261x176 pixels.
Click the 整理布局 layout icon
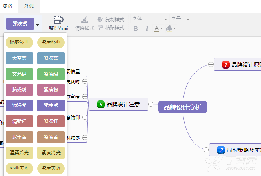59,20
